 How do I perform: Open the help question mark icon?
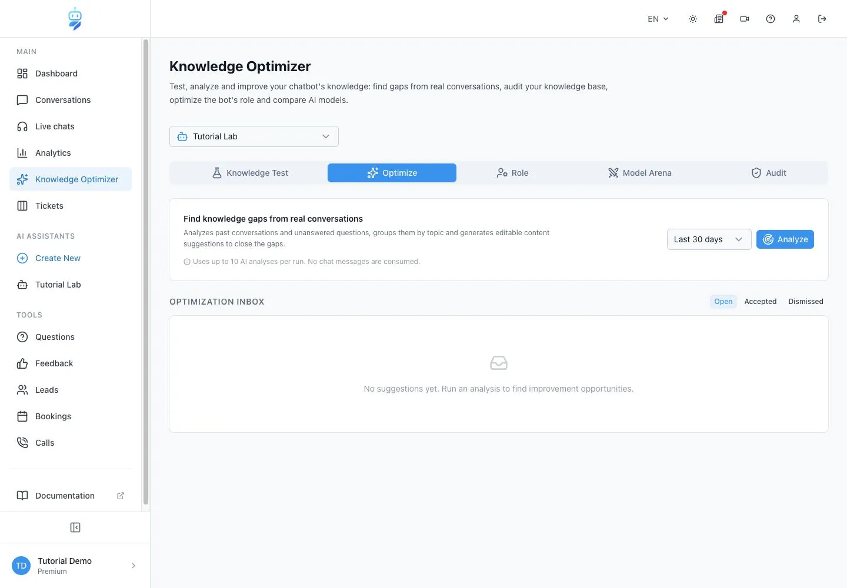(771, 19)
